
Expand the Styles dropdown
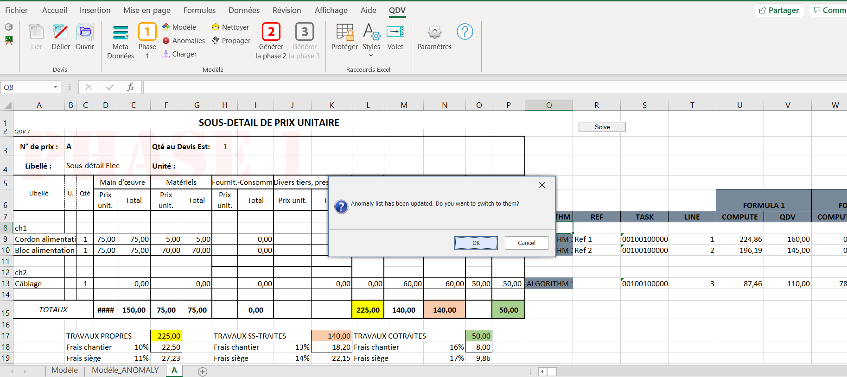point(371,56)
